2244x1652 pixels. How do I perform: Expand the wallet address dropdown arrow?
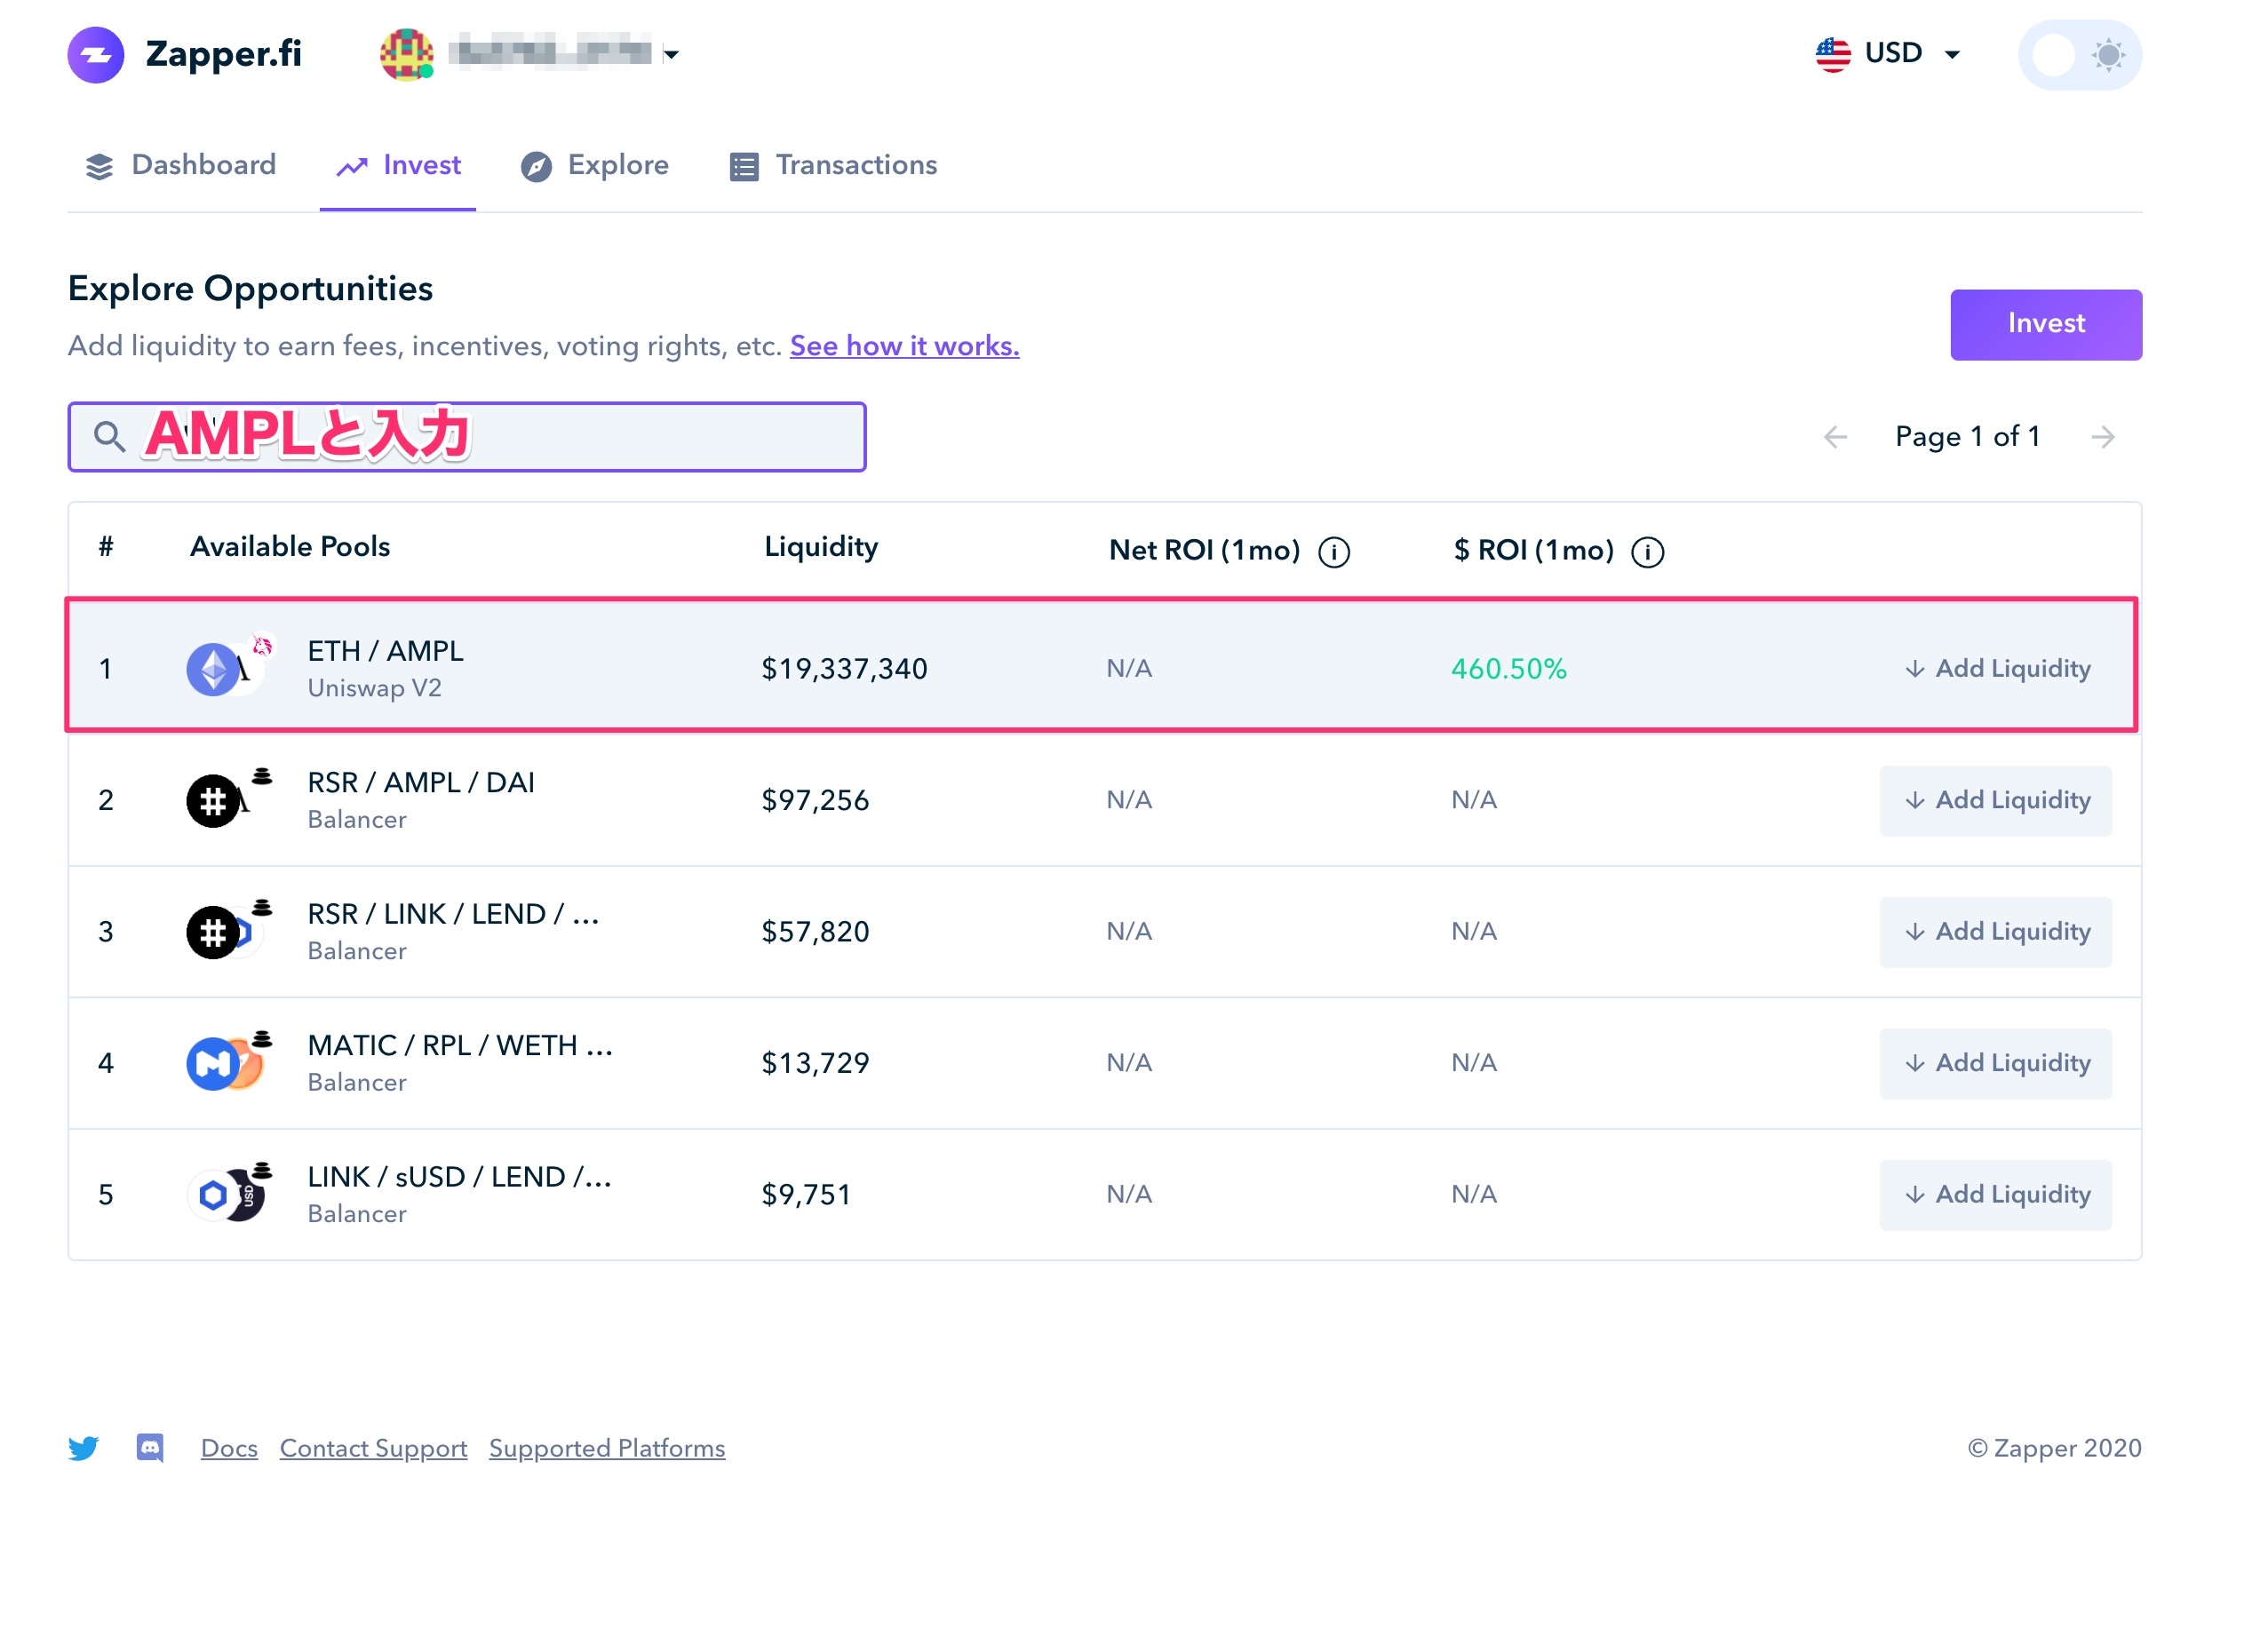point(671,55)
